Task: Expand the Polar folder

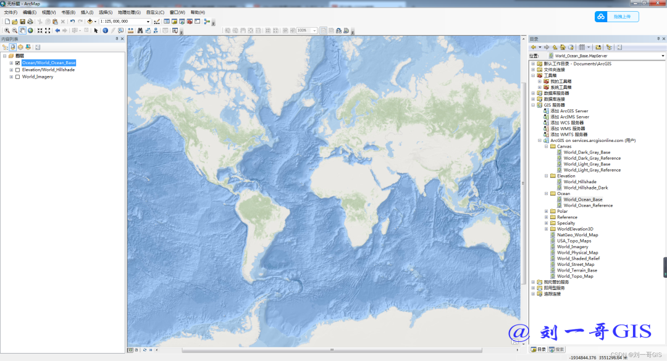Action: pyautogui.click(x=546, y=211)
